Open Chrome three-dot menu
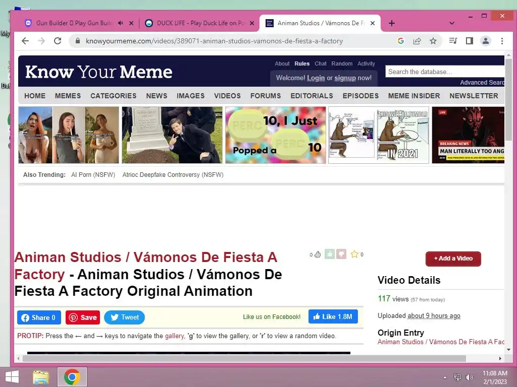This screenshot has height=387, width=517. 502,41
